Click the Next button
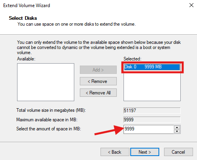Screen dimensions: 197x160 (145, 152)
